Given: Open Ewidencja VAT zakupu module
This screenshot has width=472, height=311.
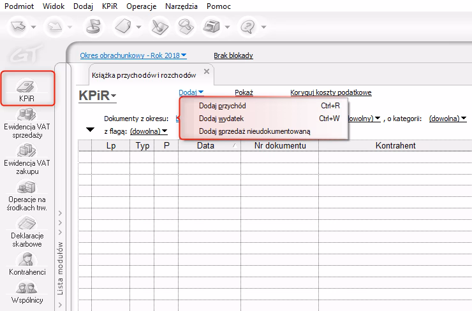Looking at the screenshot, I should coord(27,160).
